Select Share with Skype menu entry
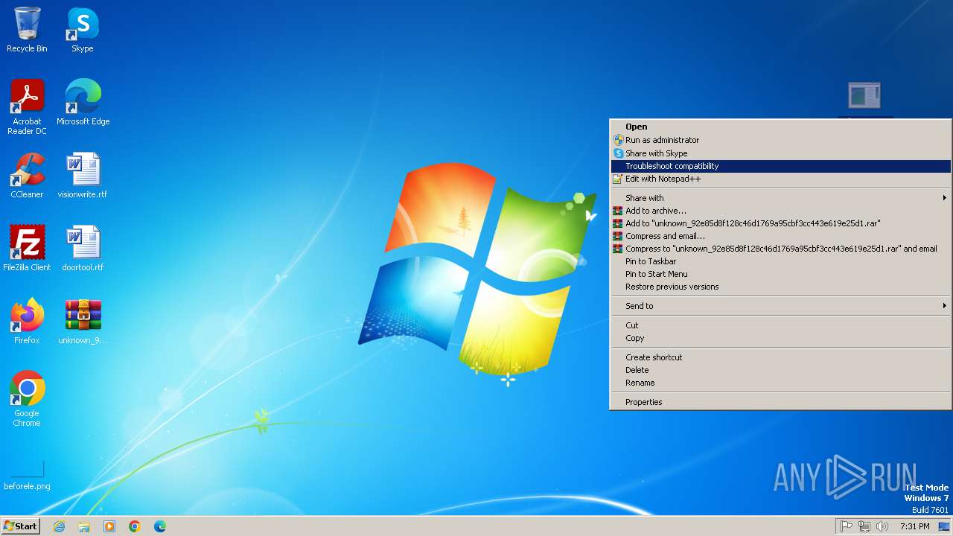 780,153
